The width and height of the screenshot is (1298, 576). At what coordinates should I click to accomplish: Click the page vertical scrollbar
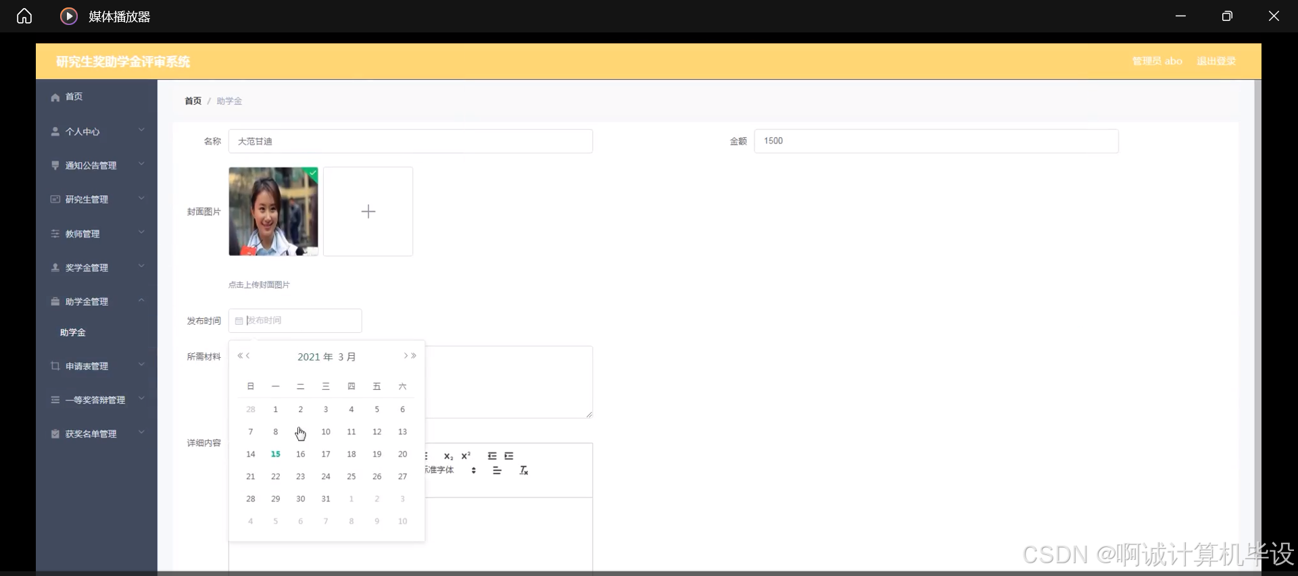pos(1257,325)
